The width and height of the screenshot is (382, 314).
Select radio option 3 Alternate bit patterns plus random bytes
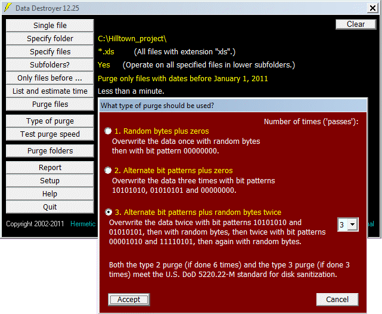pos(108,213)
